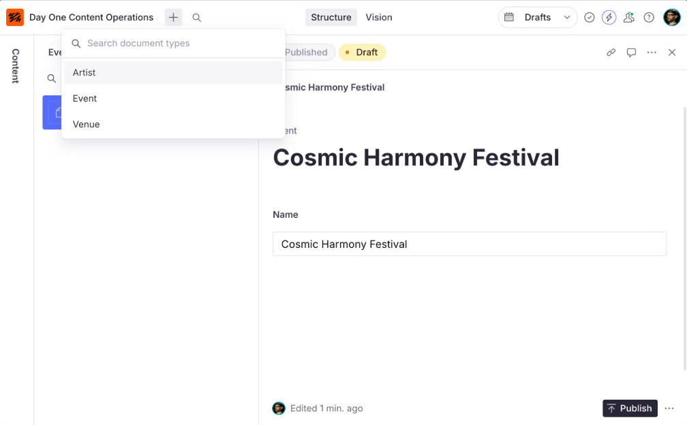The width and height of the screenshot is (687, 425).
Task: Choose Venue document type
Action: (x=174, y=125)
